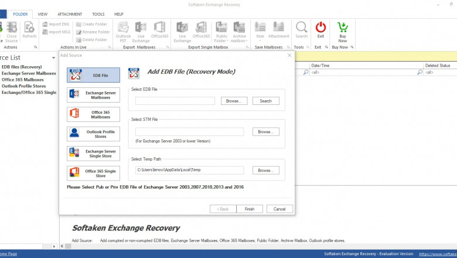Click the Finish button

pos(250,209)
